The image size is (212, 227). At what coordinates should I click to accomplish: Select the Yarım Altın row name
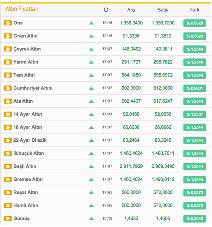click(x=26, y=62)
